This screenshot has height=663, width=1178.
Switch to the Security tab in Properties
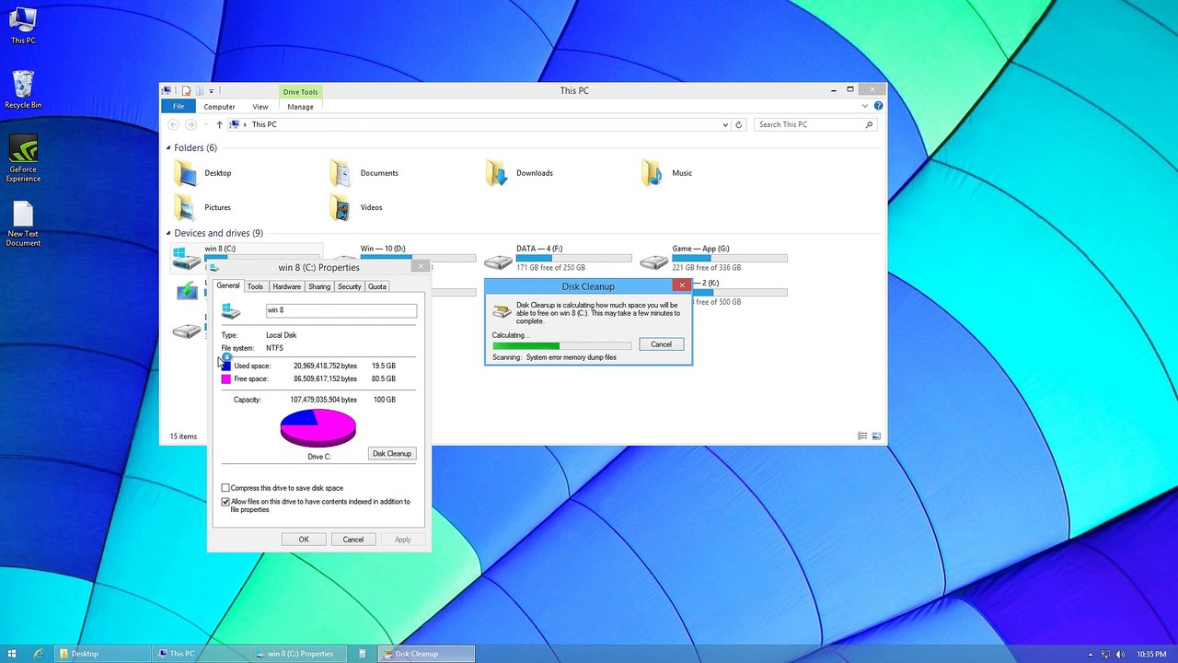click(x=350, y=286)
